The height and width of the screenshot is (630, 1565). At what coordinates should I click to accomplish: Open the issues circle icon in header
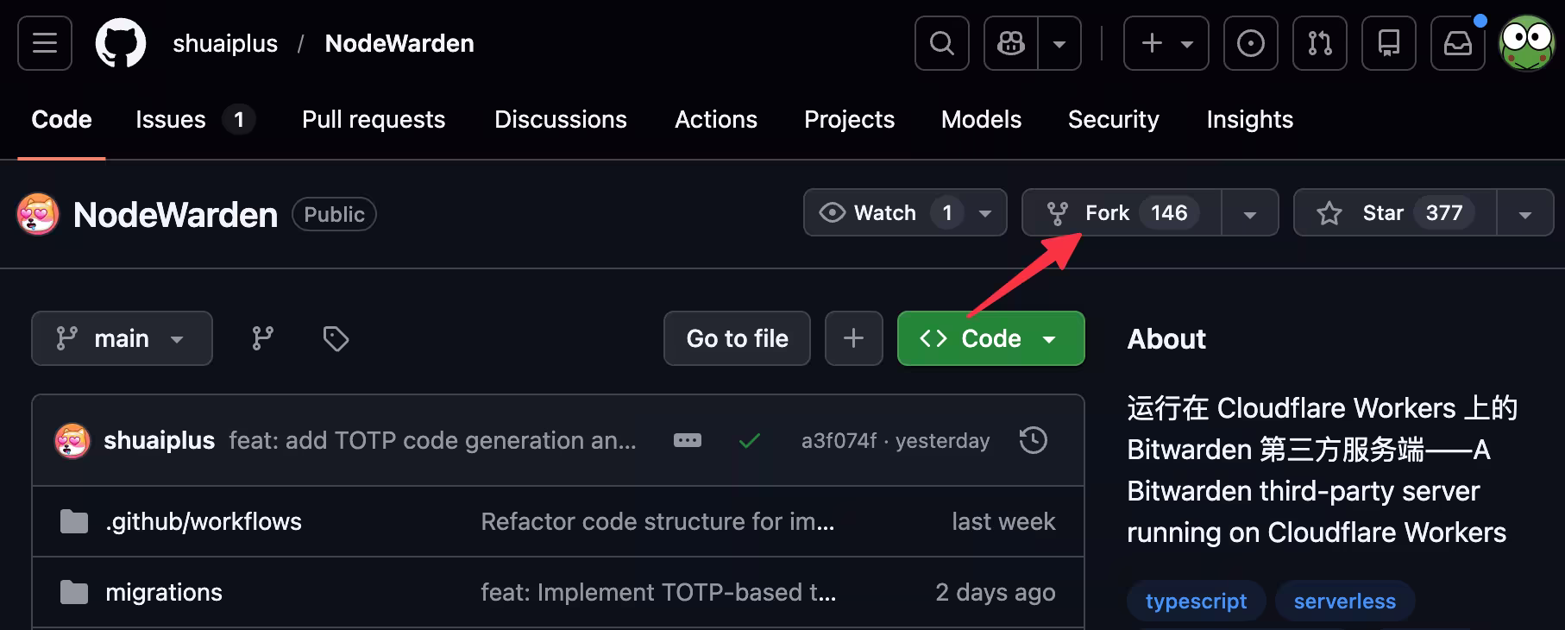pos(1250,43)
